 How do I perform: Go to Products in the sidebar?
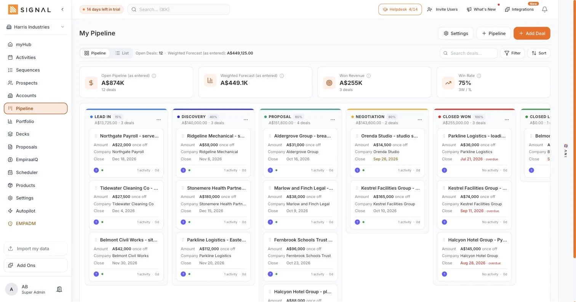(x=36, y=185)
